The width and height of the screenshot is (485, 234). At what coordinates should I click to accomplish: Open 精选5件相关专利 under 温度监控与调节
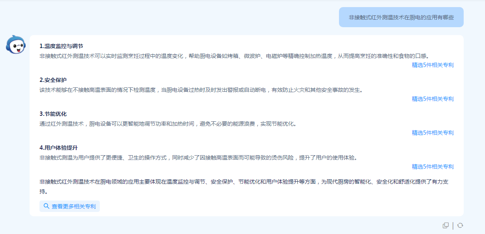point(433,65)
